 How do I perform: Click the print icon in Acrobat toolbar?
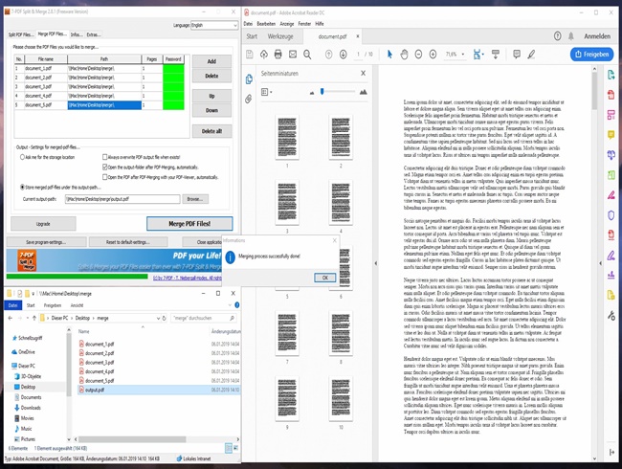[278, 55]
